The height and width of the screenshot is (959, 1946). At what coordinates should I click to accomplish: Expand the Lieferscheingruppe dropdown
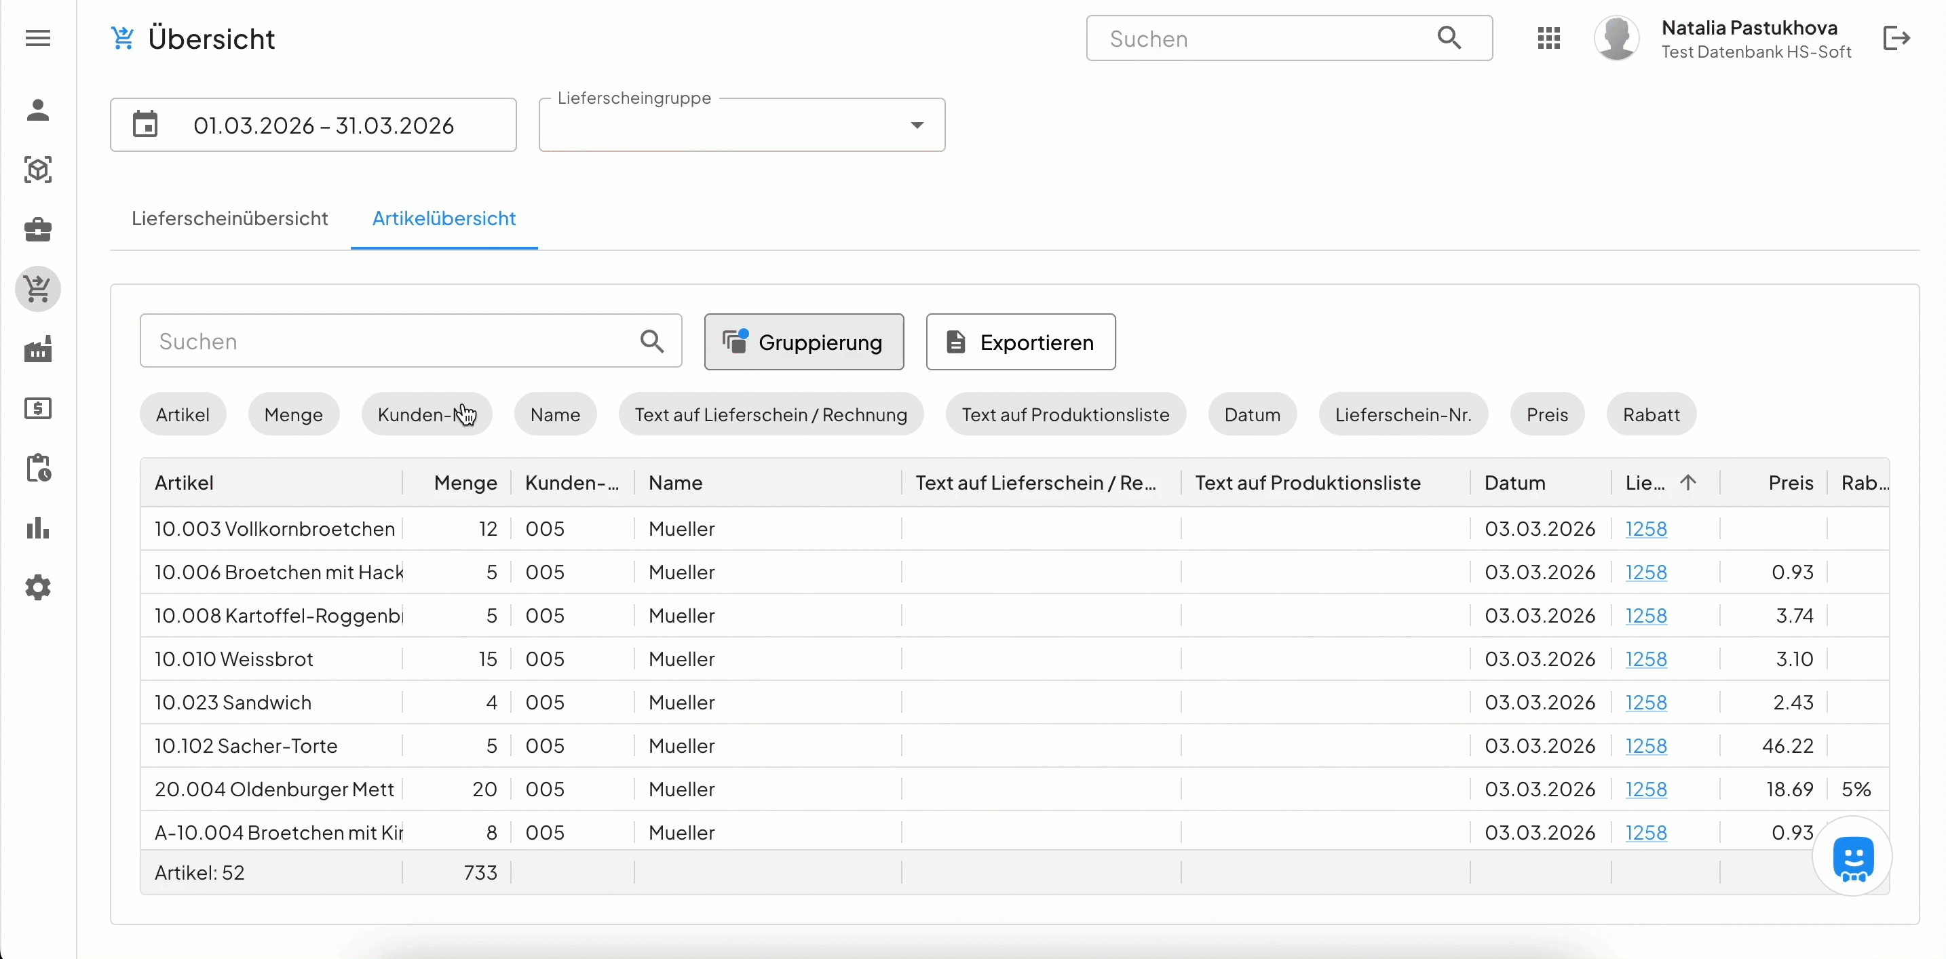[x=916, y=125]
